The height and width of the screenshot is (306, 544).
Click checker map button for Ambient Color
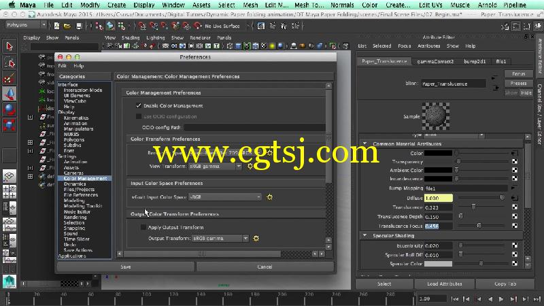click(515, 170)
